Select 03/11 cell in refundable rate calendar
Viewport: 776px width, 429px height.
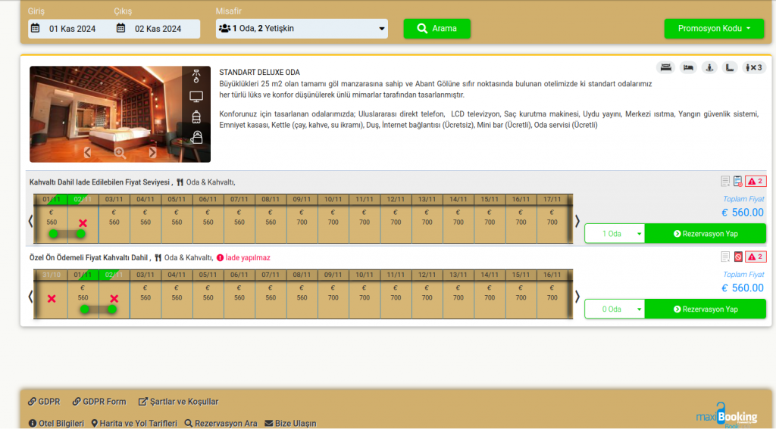pos(114,218)
